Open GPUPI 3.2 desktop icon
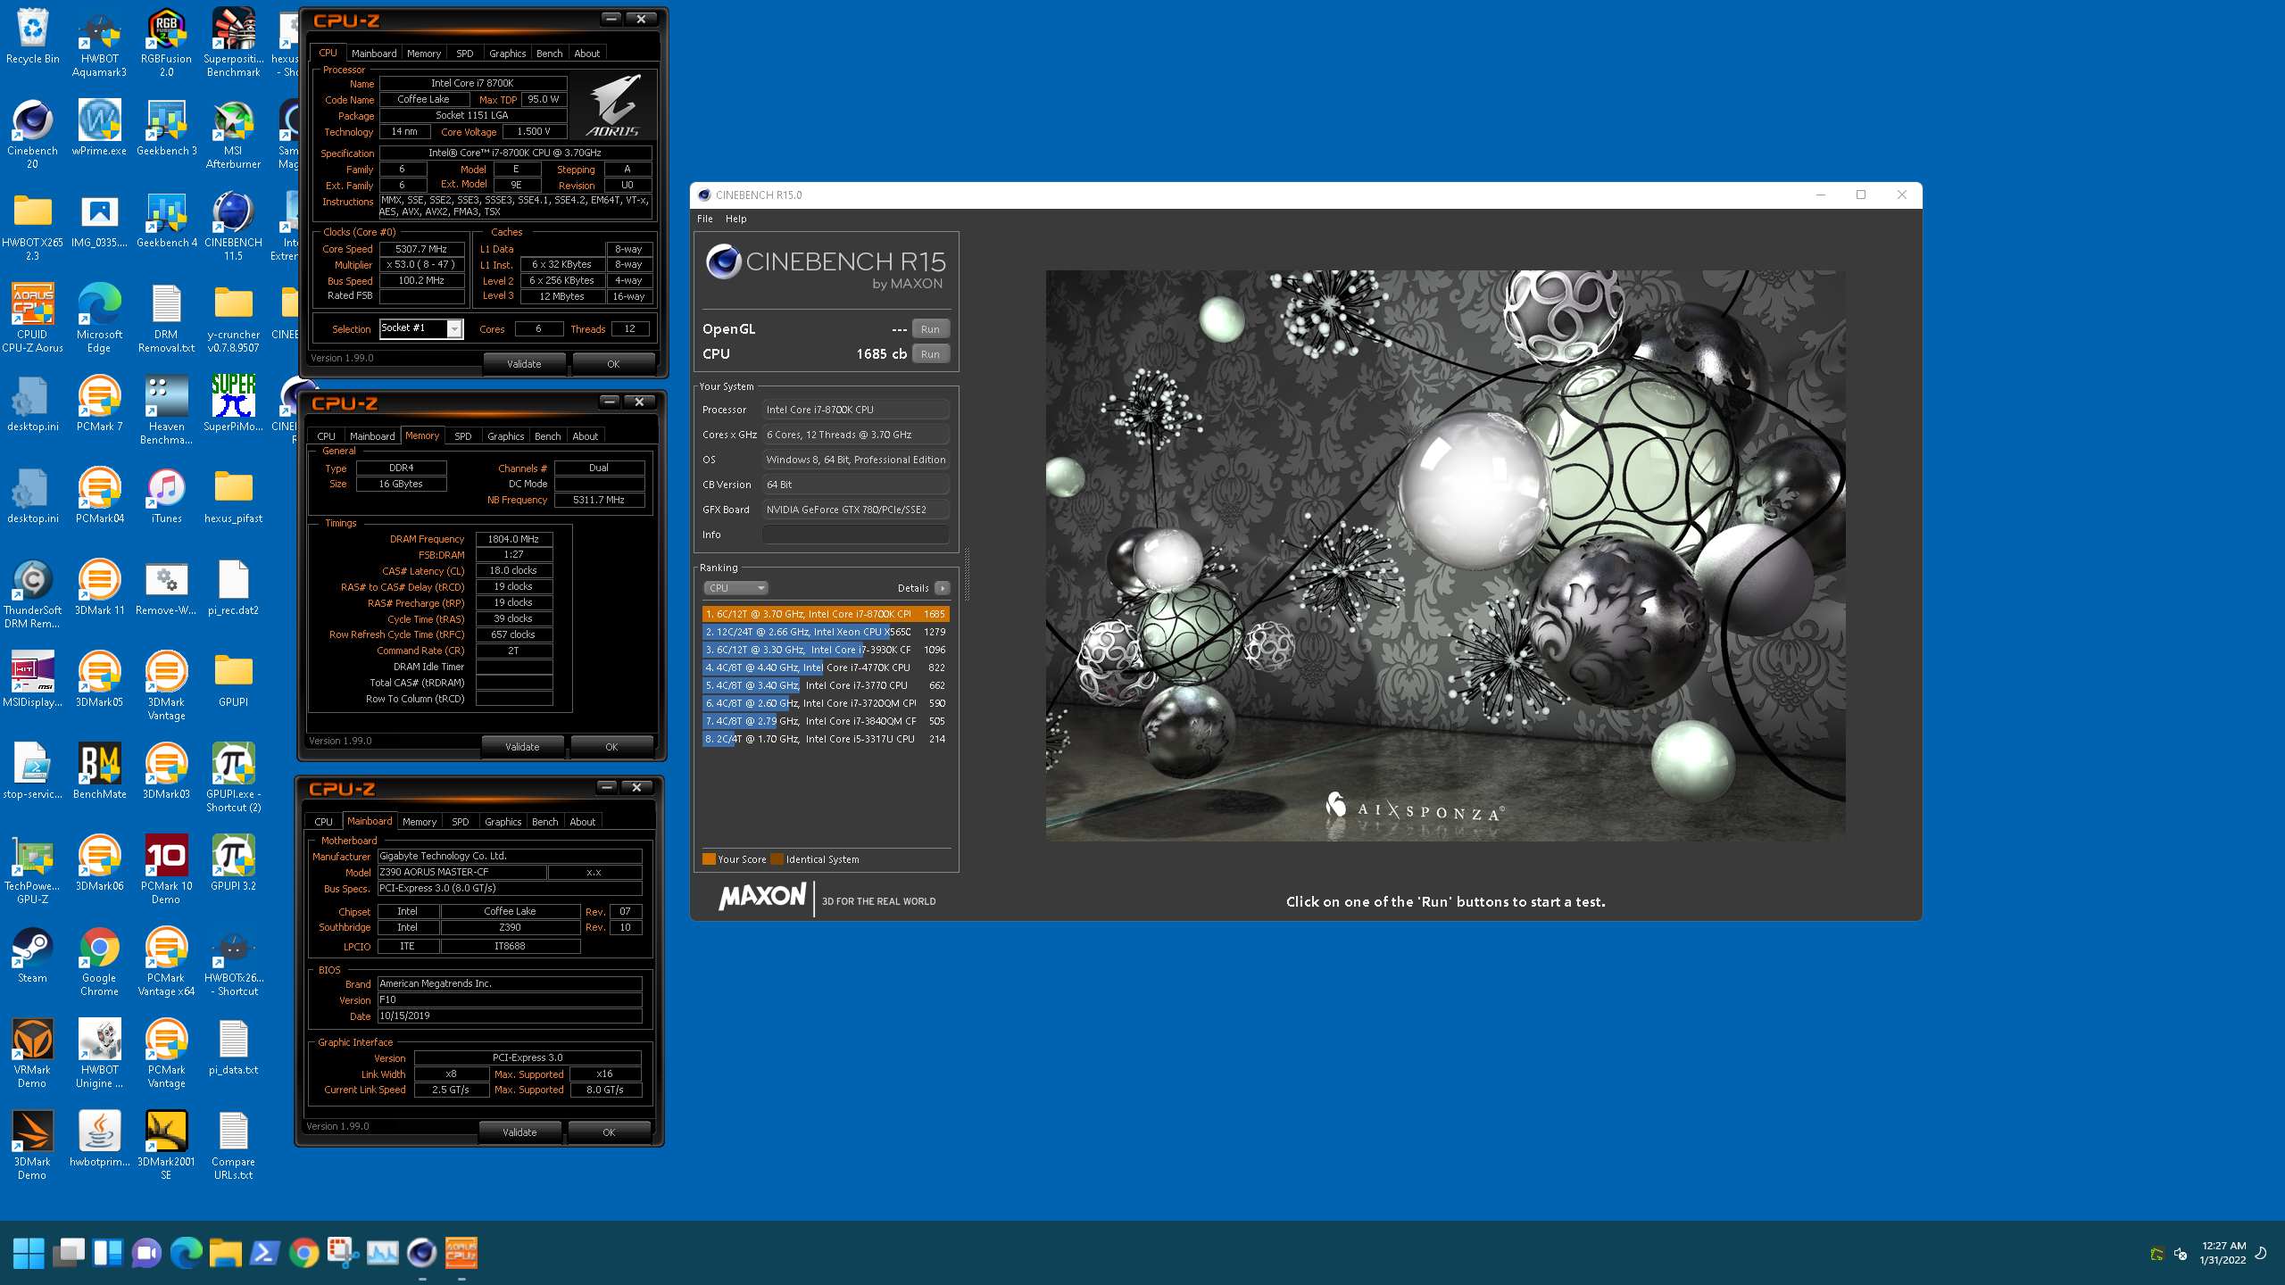The image size is (2285, 1285). coord(233,863)
